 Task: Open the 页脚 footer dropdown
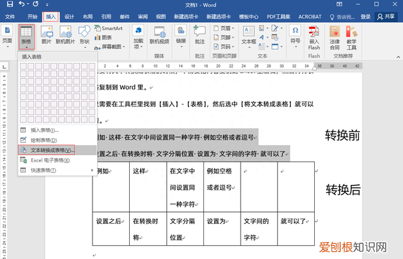click(224, 38)
